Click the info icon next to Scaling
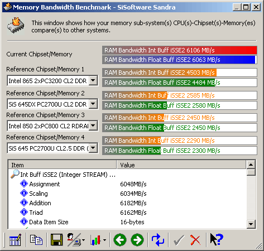The image size is (264, 251). tap(24, 193)
